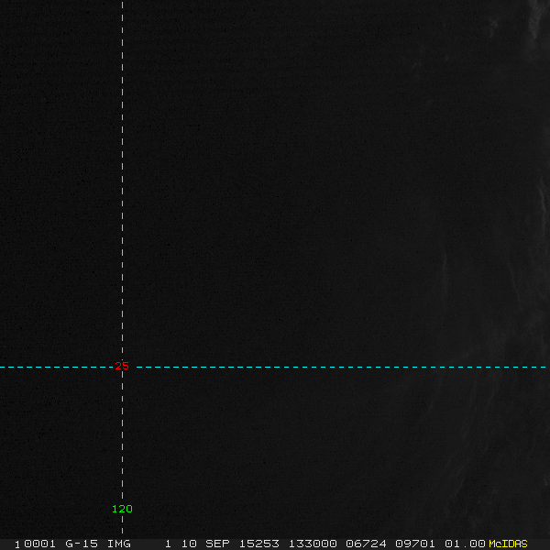Screen dimensions: 550x550
Task: Click the date text SEP
Action: coord(217,544)
